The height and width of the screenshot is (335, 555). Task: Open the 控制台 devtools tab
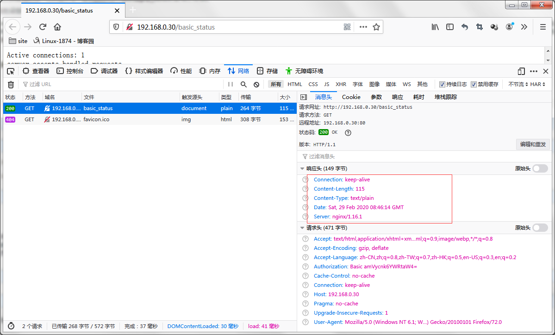coord(70,71)
